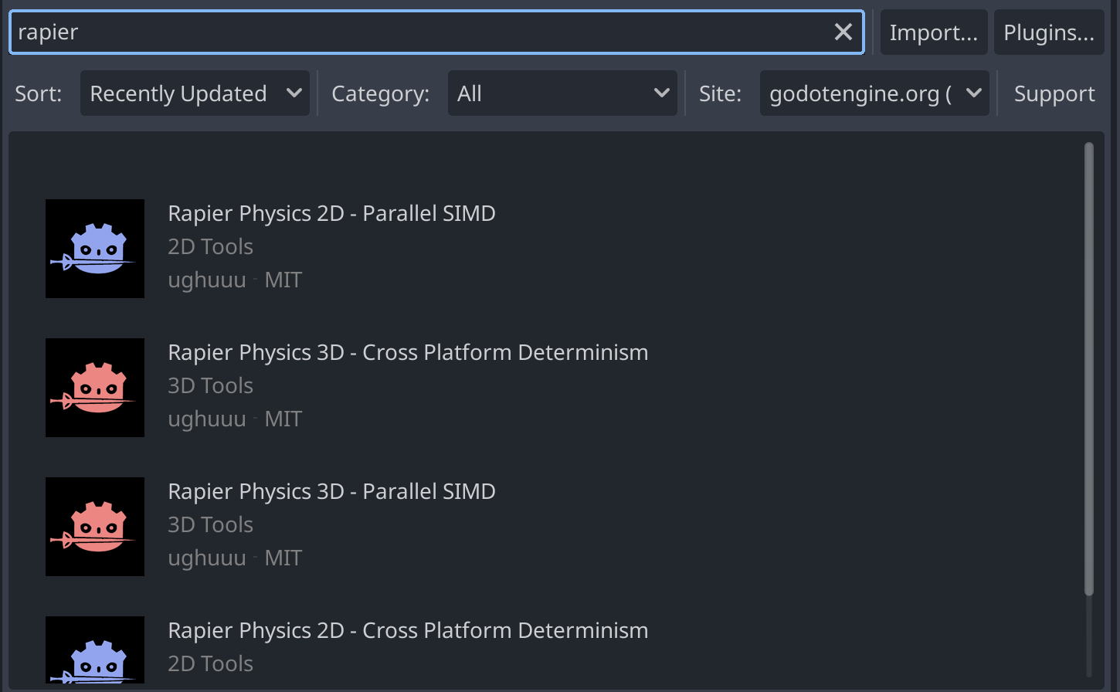The image size is (1120, 692).
Task: Click the Sort: label
Action: [x=39, y=93]
